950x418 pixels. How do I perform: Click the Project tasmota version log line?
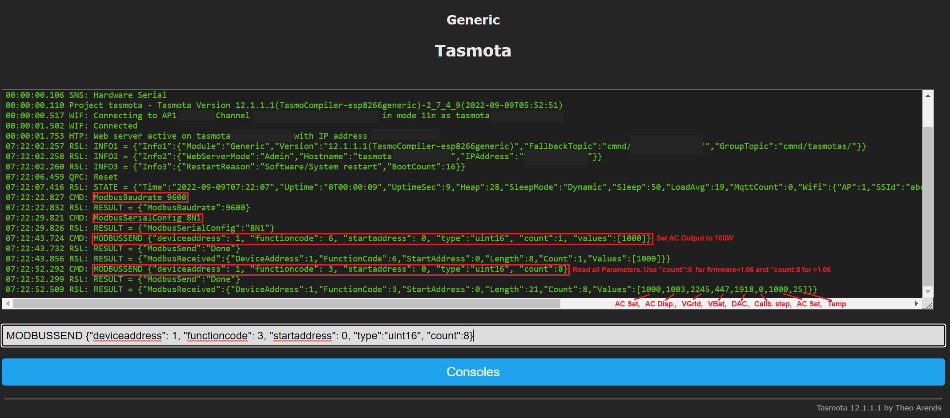(284, 105)
